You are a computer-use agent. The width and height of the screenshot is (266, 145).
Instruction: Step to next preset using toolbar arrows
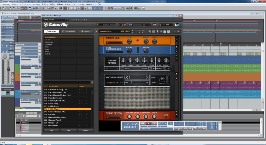(x=132, y=32)
